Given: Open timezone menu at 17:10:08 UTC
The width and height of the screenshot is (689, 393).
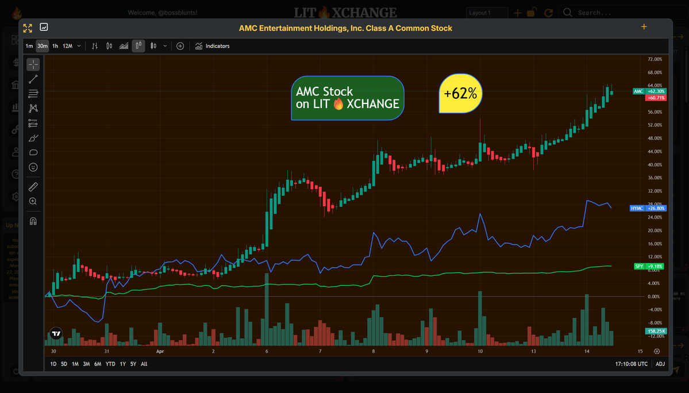Looking at the screenshot, I should 631,364.
